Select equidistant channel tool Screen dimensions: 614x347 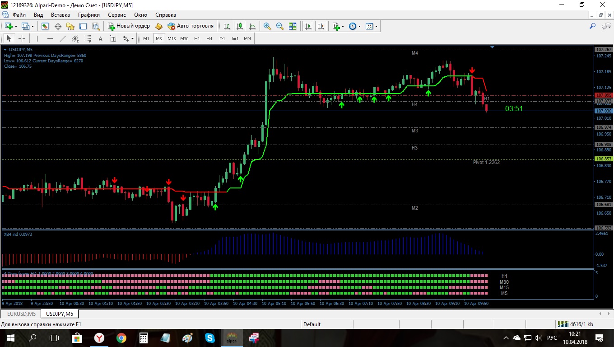coord(75,38)
